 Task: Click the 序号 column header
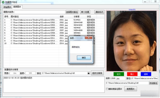pyautogui.click(x=6, y=17)
